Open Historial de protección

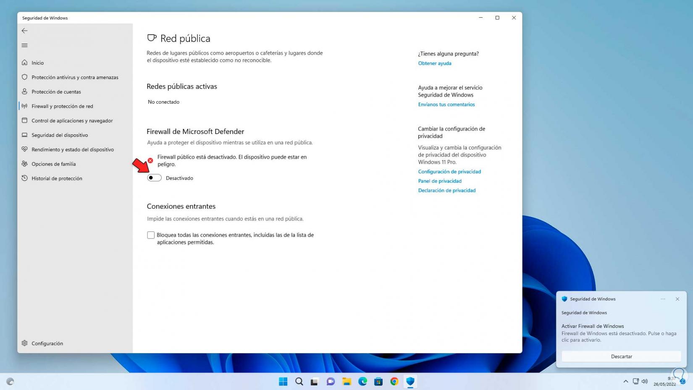[75, 178]
